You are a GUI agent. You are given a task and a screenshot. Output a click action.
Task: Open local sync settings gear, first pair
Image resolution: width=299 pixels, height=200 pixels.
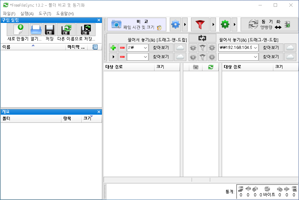[x=212, y=48]
